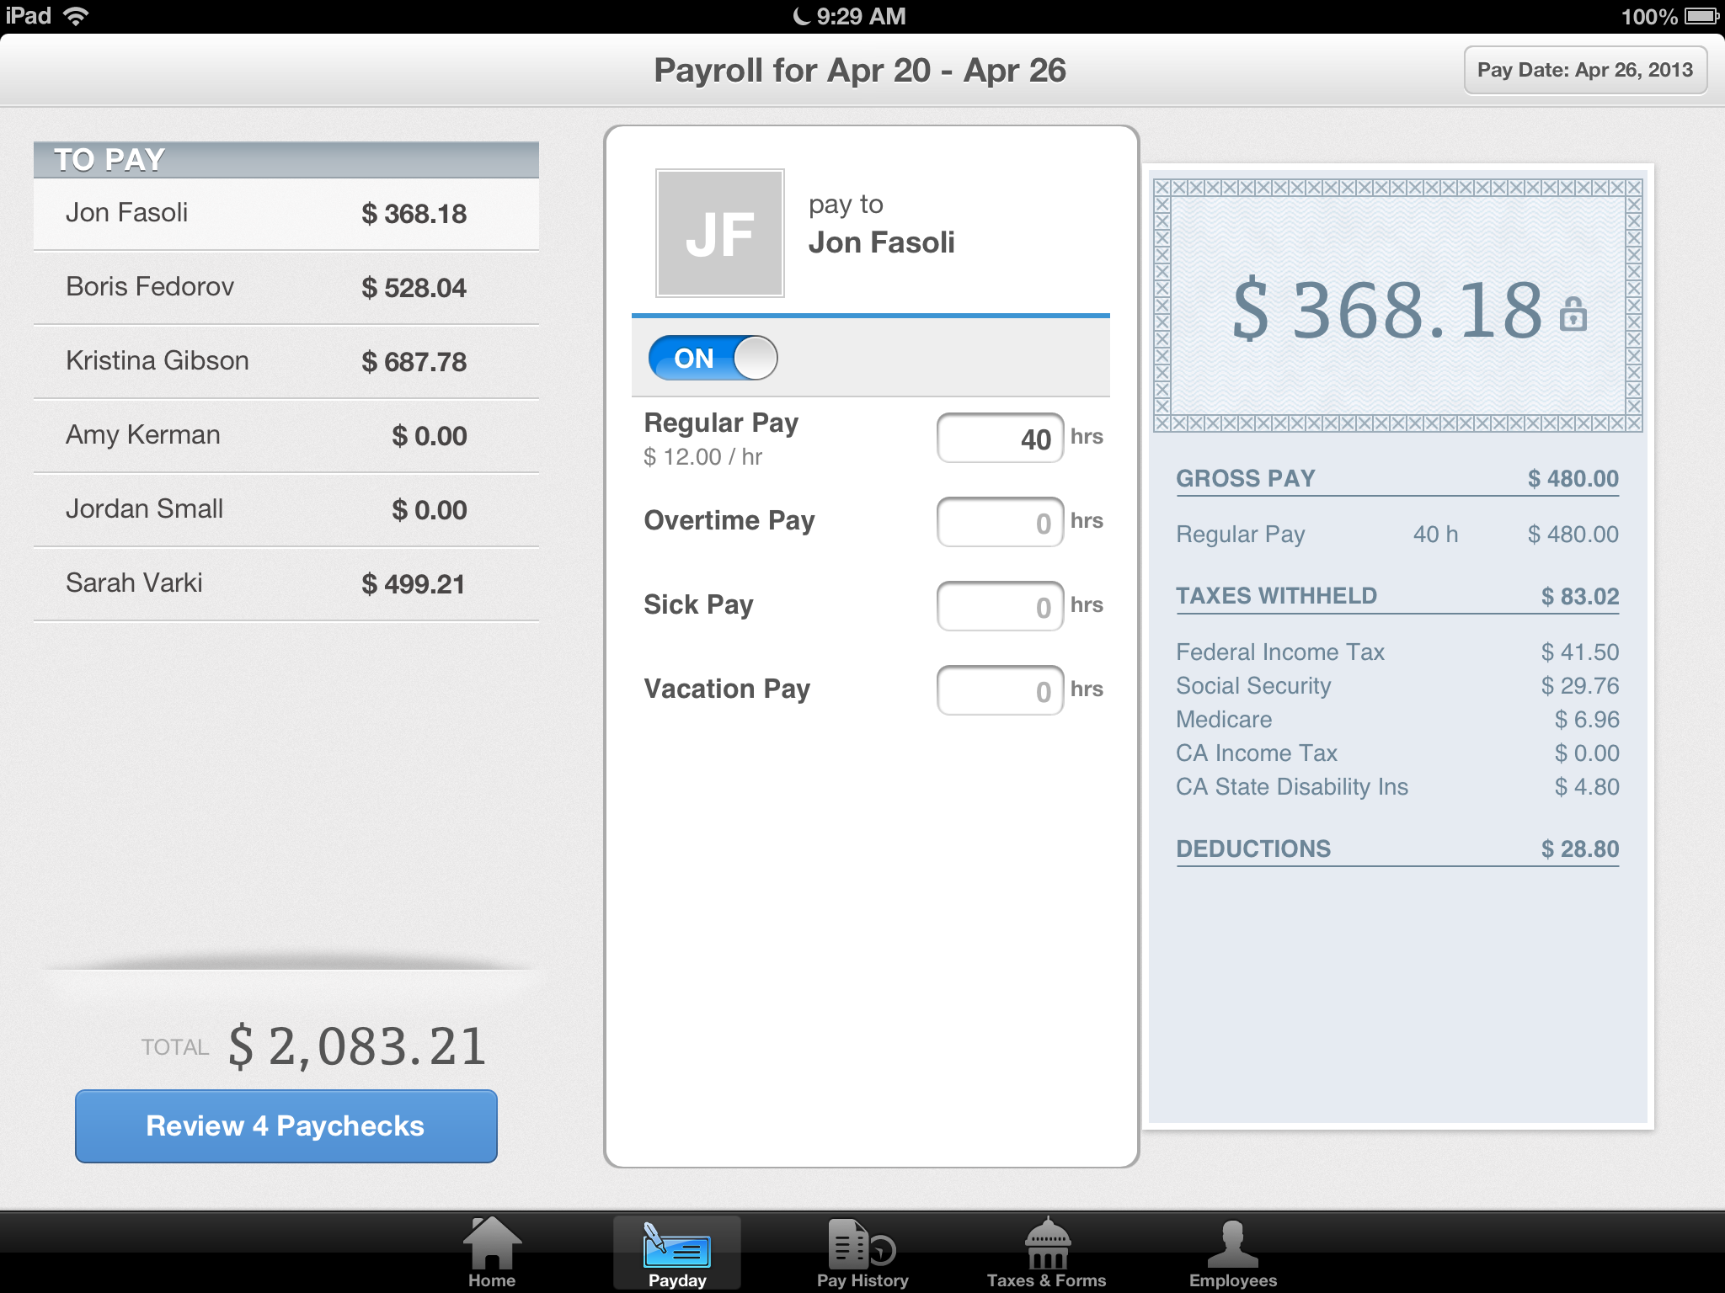Screen dimensions: 1725x1293
Task: Select Amy Kerman row
Action: [x=286, y=436]
